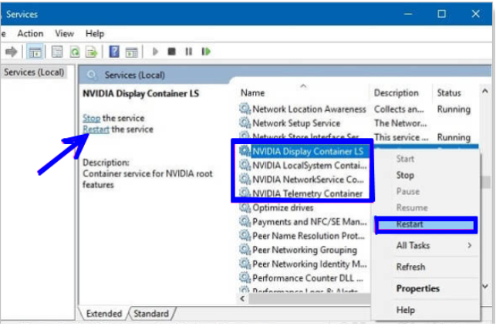496x326 pixels.
Task: Click the Export List toolbar icon
Action: (92, 52)
